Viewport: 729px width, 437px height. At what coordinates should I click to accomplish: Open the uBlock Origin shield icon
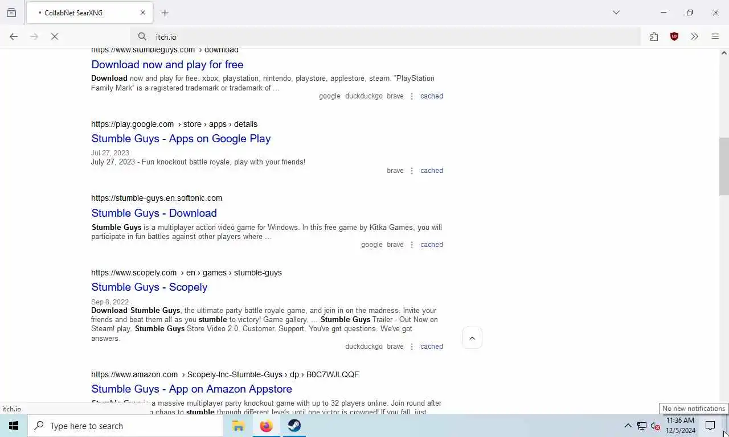tap(674, 36)
